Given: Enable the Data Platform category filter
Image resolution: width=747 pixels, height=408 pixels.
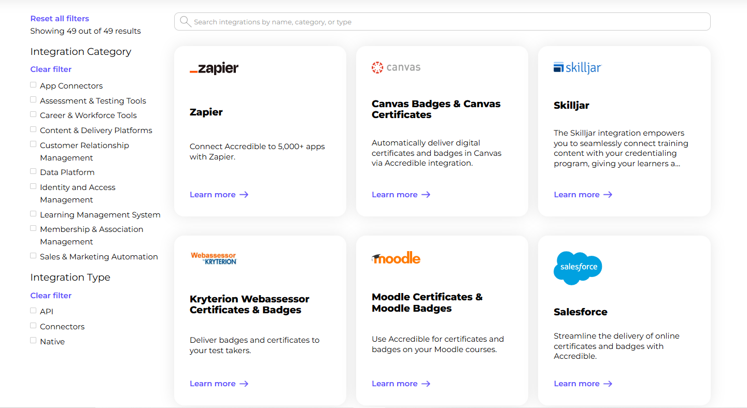Looking at the screenshot, I should coord(33,171).
